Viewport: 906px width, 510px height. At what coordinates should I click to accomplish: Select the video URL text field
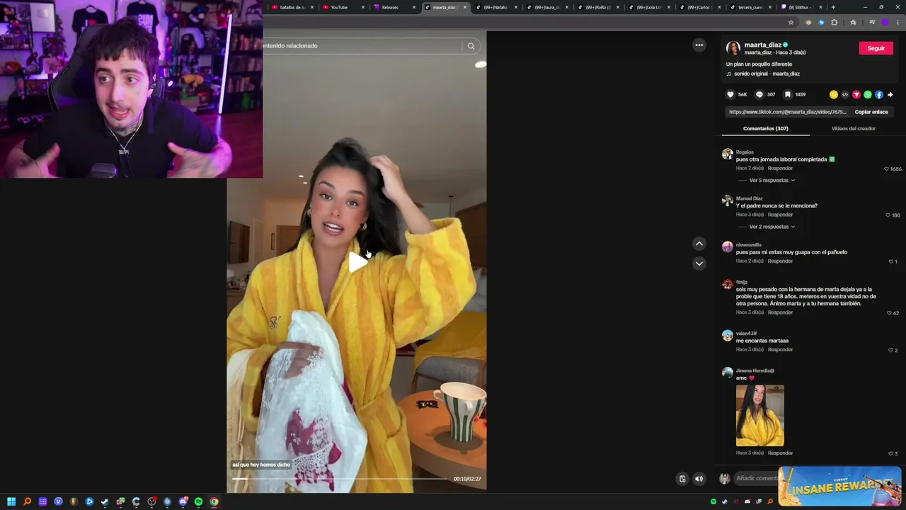pos(788,112)
